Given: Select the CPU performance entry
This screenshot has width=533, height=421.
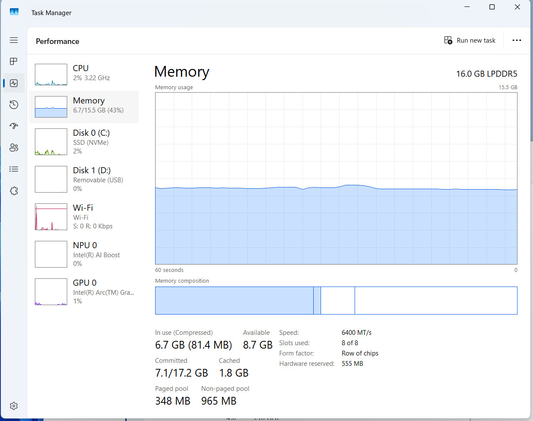Looking at the screenshot, I should click(x=84, y=75).
